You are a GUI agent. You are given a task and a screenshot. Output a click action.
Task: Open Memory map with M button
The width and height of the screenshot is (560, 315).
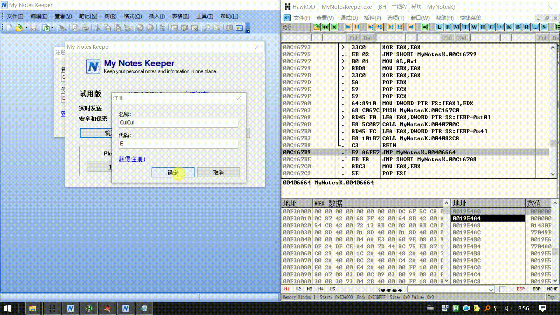[x=456, y=27]
